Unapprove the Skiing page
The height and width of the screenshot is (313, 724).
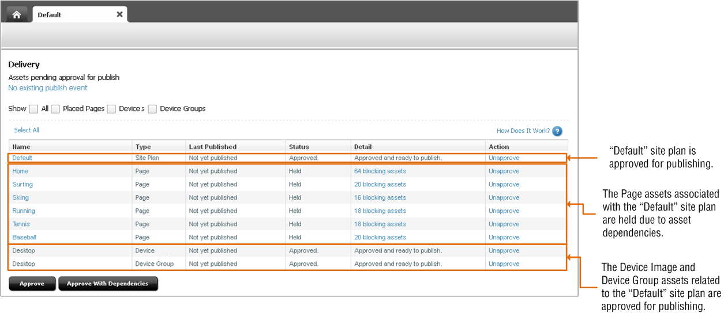click(504, 197)
